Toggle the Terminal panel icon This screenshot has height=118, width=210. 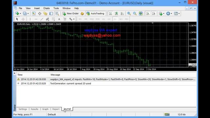point(51,13)
